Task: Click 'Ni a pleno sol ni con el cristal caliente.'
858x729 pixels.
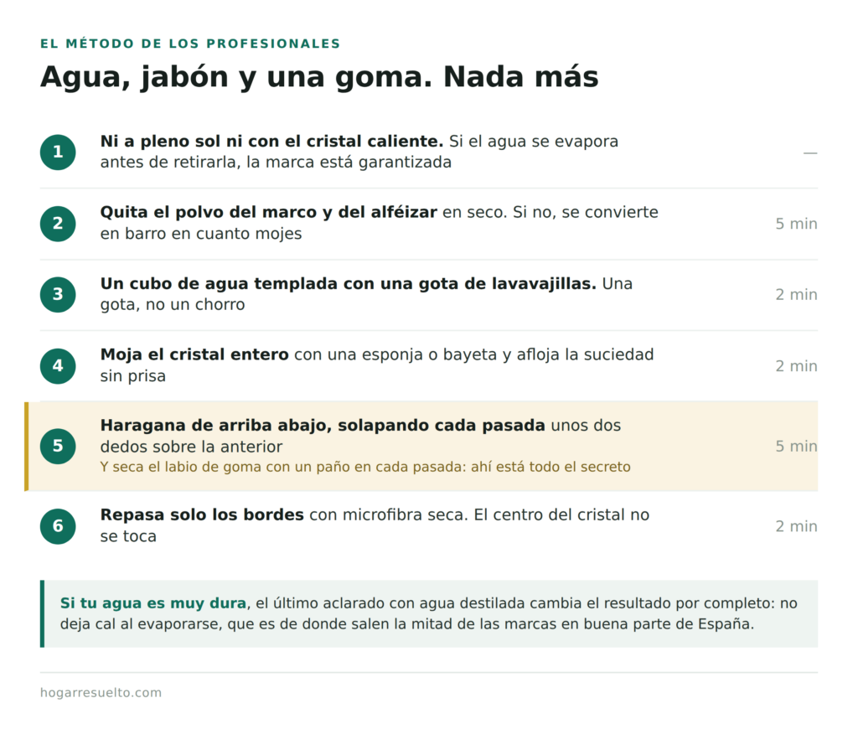Action: [x=271, y=142]
